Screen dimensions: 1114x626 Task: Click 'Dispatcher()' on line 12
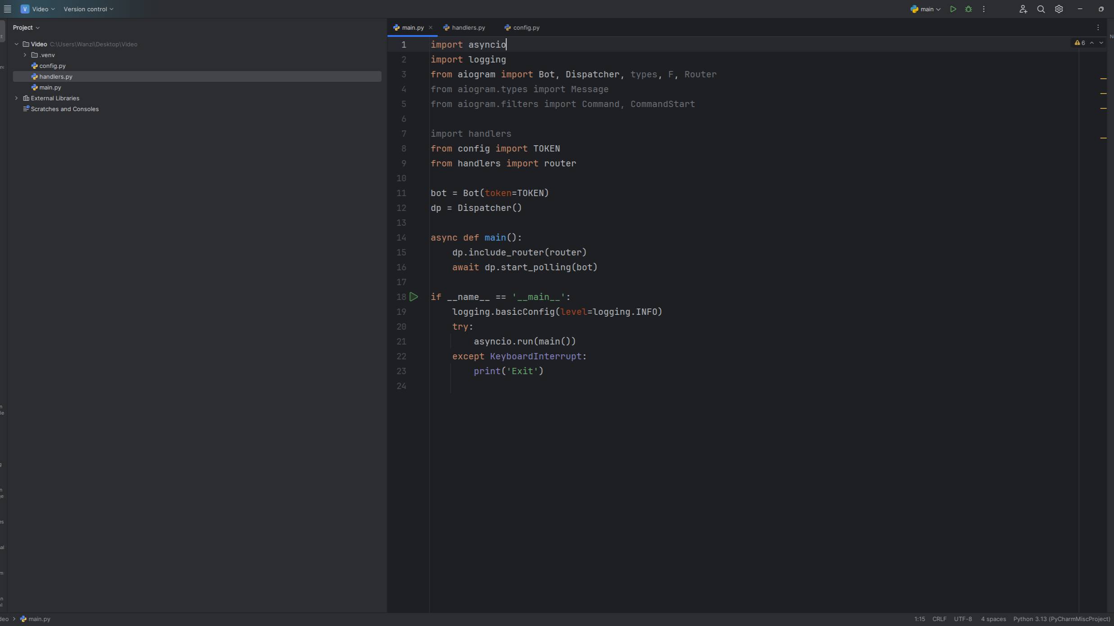point(490,208)
